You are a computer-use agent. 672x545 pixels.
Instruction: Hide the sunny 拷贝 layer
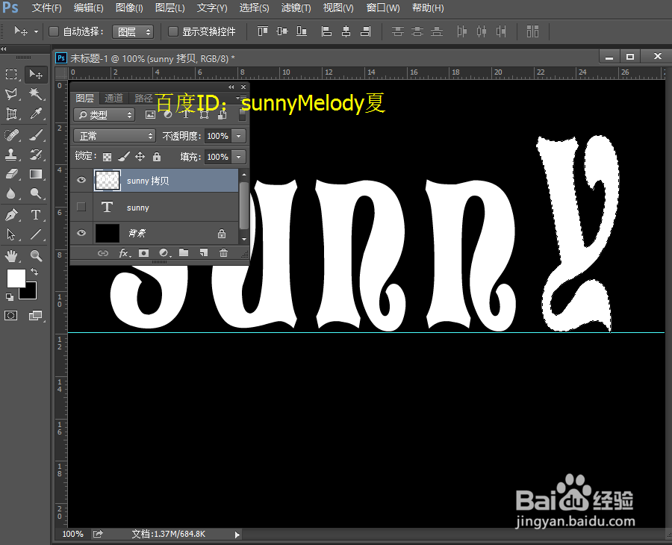click(x=81, y=180)
